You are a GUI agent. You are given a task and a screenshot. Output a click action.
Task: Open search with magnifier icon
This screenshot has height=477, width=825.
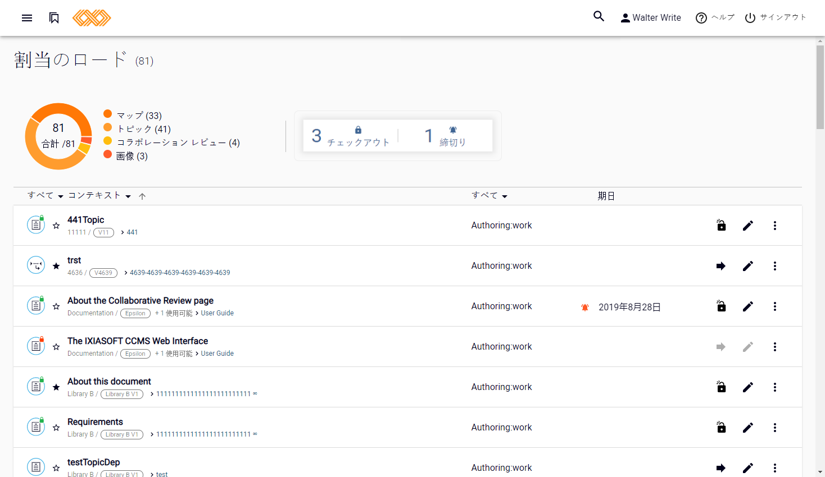click(599, 16)
